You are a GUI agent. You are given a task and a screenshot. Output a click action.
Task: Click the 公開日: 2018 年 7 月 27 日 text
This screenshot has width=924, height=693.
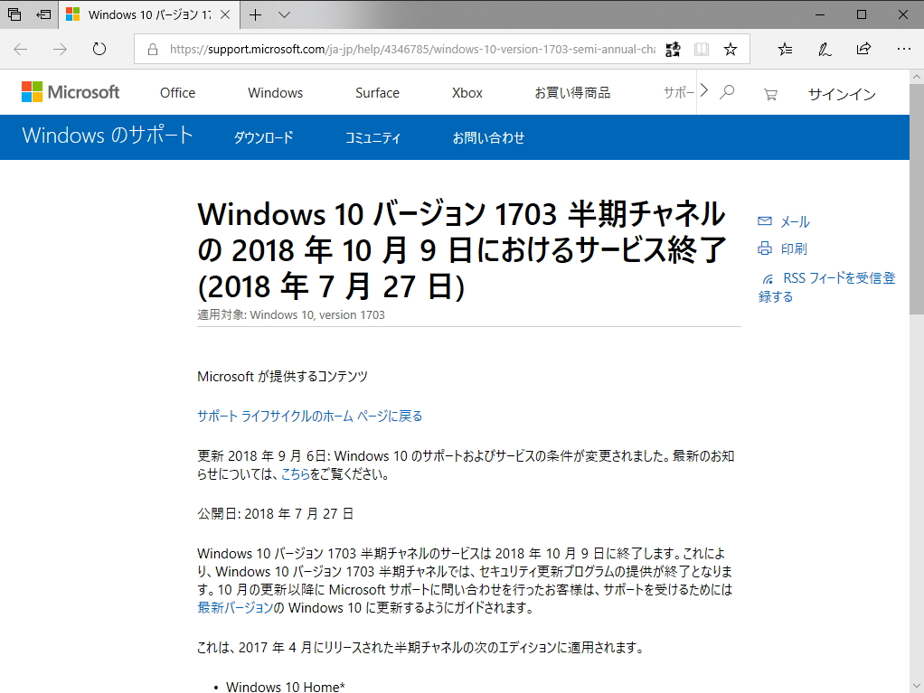[275, 514]
